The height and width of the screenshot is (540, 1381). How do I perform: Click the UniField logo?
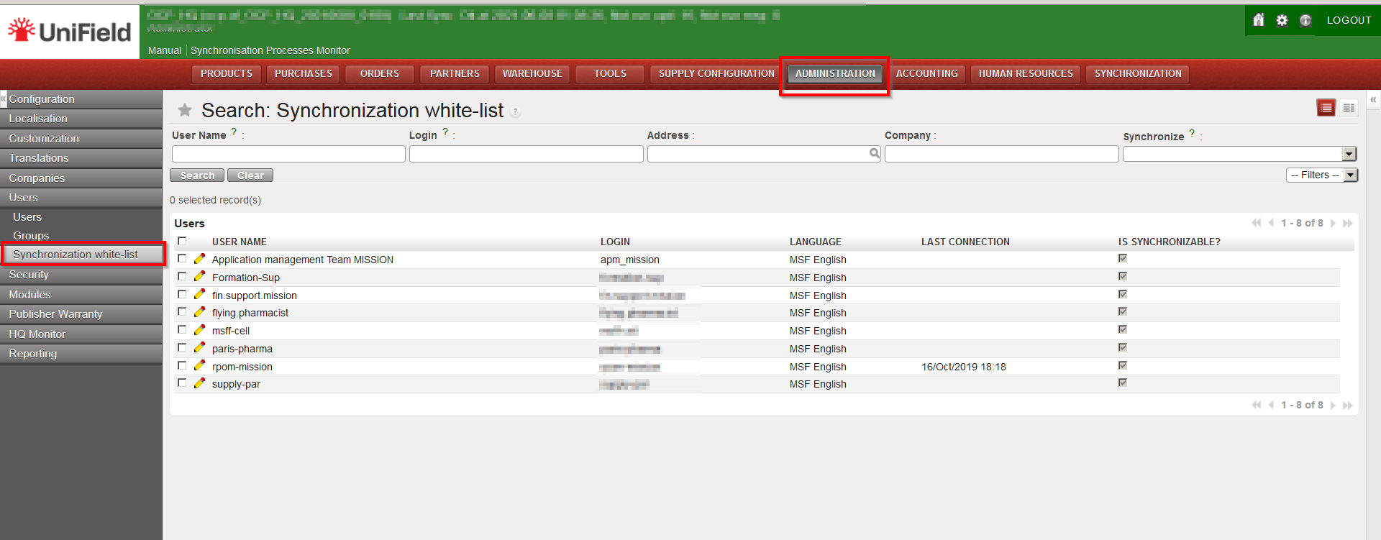70,31
